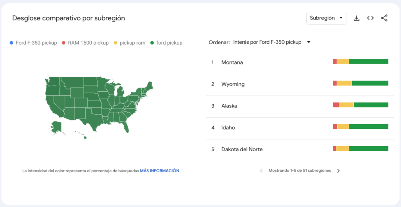Click Hawaii on the US map
Screen dimensions: 401x207
click(85, 137)
